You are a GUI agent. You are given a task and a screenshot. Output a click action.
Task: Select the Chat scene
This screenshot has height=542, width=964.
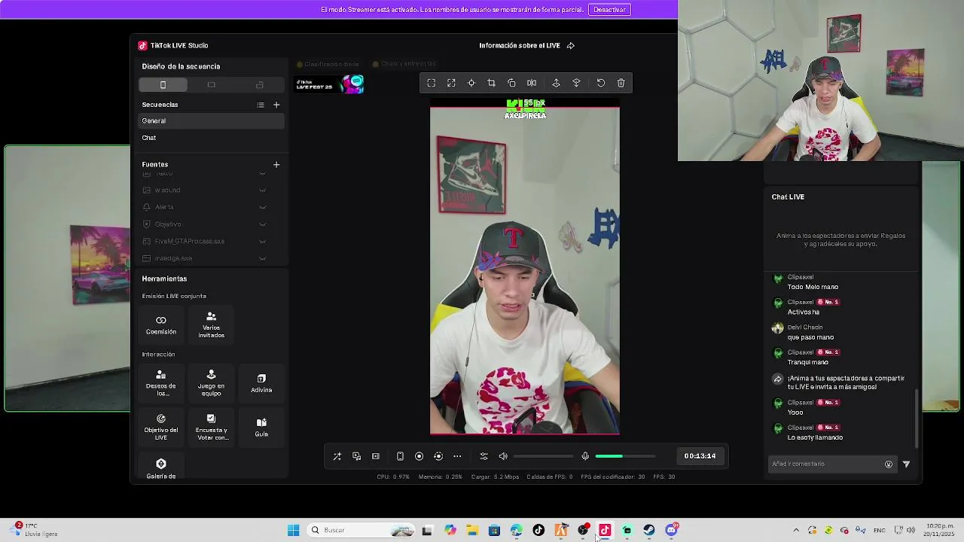(x=212, y=138)
